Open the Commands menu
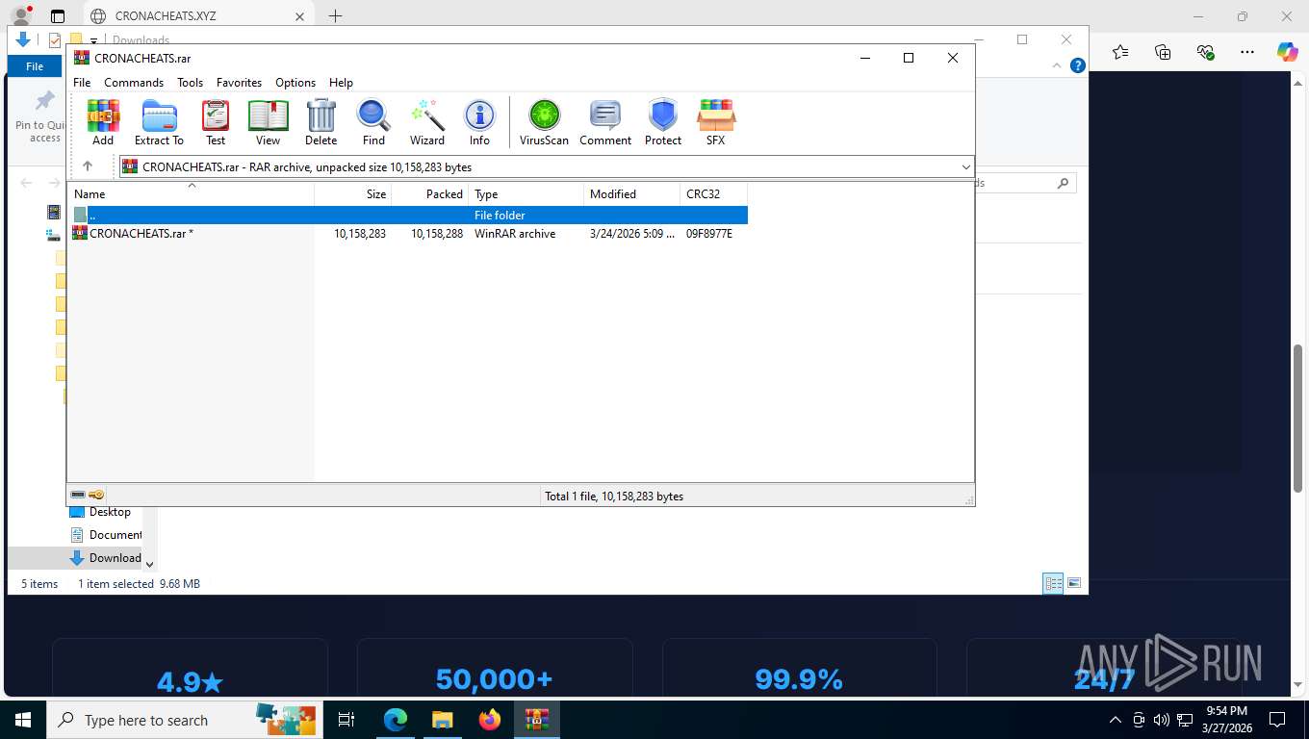 point(134,83)
